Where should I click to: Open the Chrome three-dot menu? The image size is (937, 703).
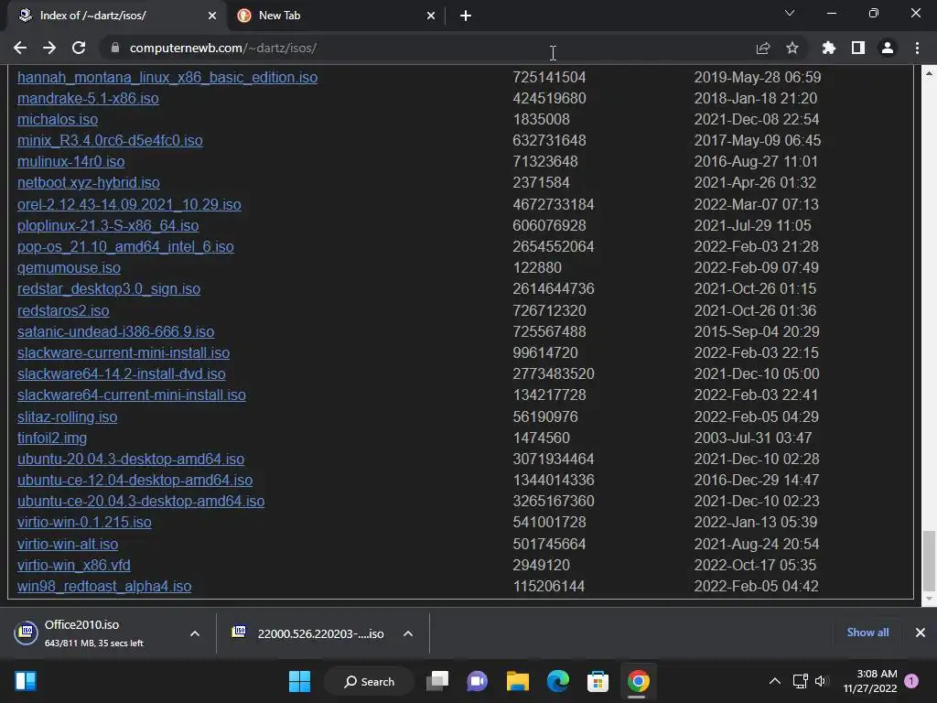click(x=917, y=48)
